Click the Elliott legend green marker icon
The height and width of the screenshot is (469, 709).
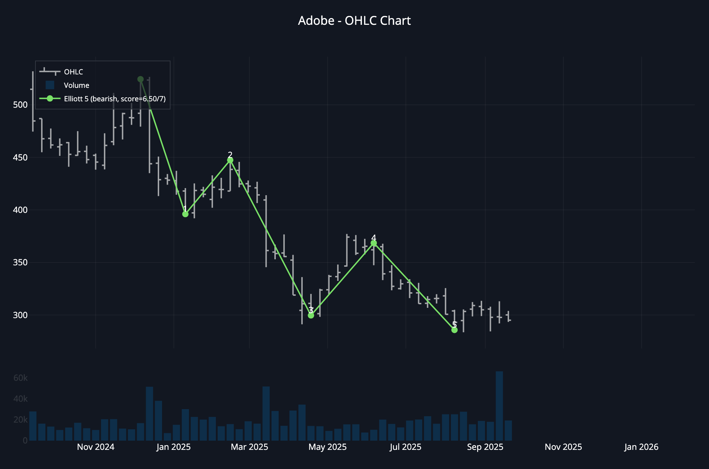tap(50, 98)
